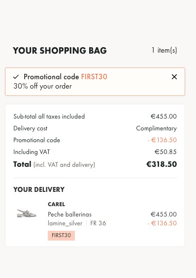Click the 30% off your order message
The width and height of the screenshot is (196, 278).
coord(42,86)
